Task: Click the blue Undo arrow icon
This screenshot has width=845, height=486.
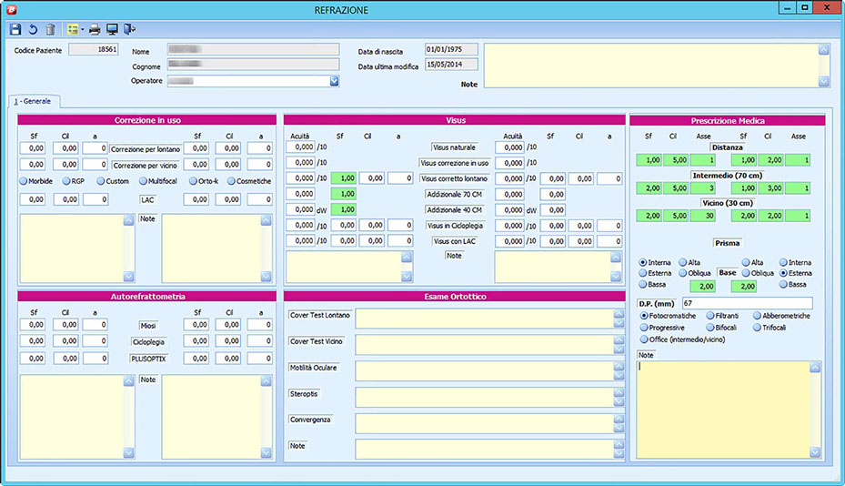Action: click(33, 29)
